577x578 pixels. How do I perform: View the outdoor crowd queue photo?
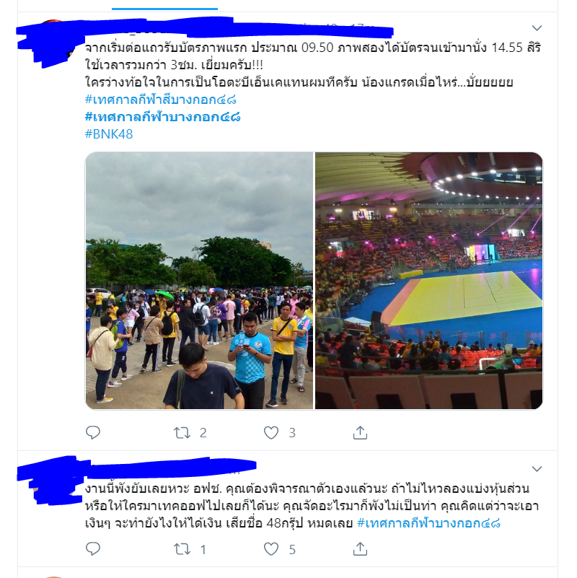click(x=199, y=281)
